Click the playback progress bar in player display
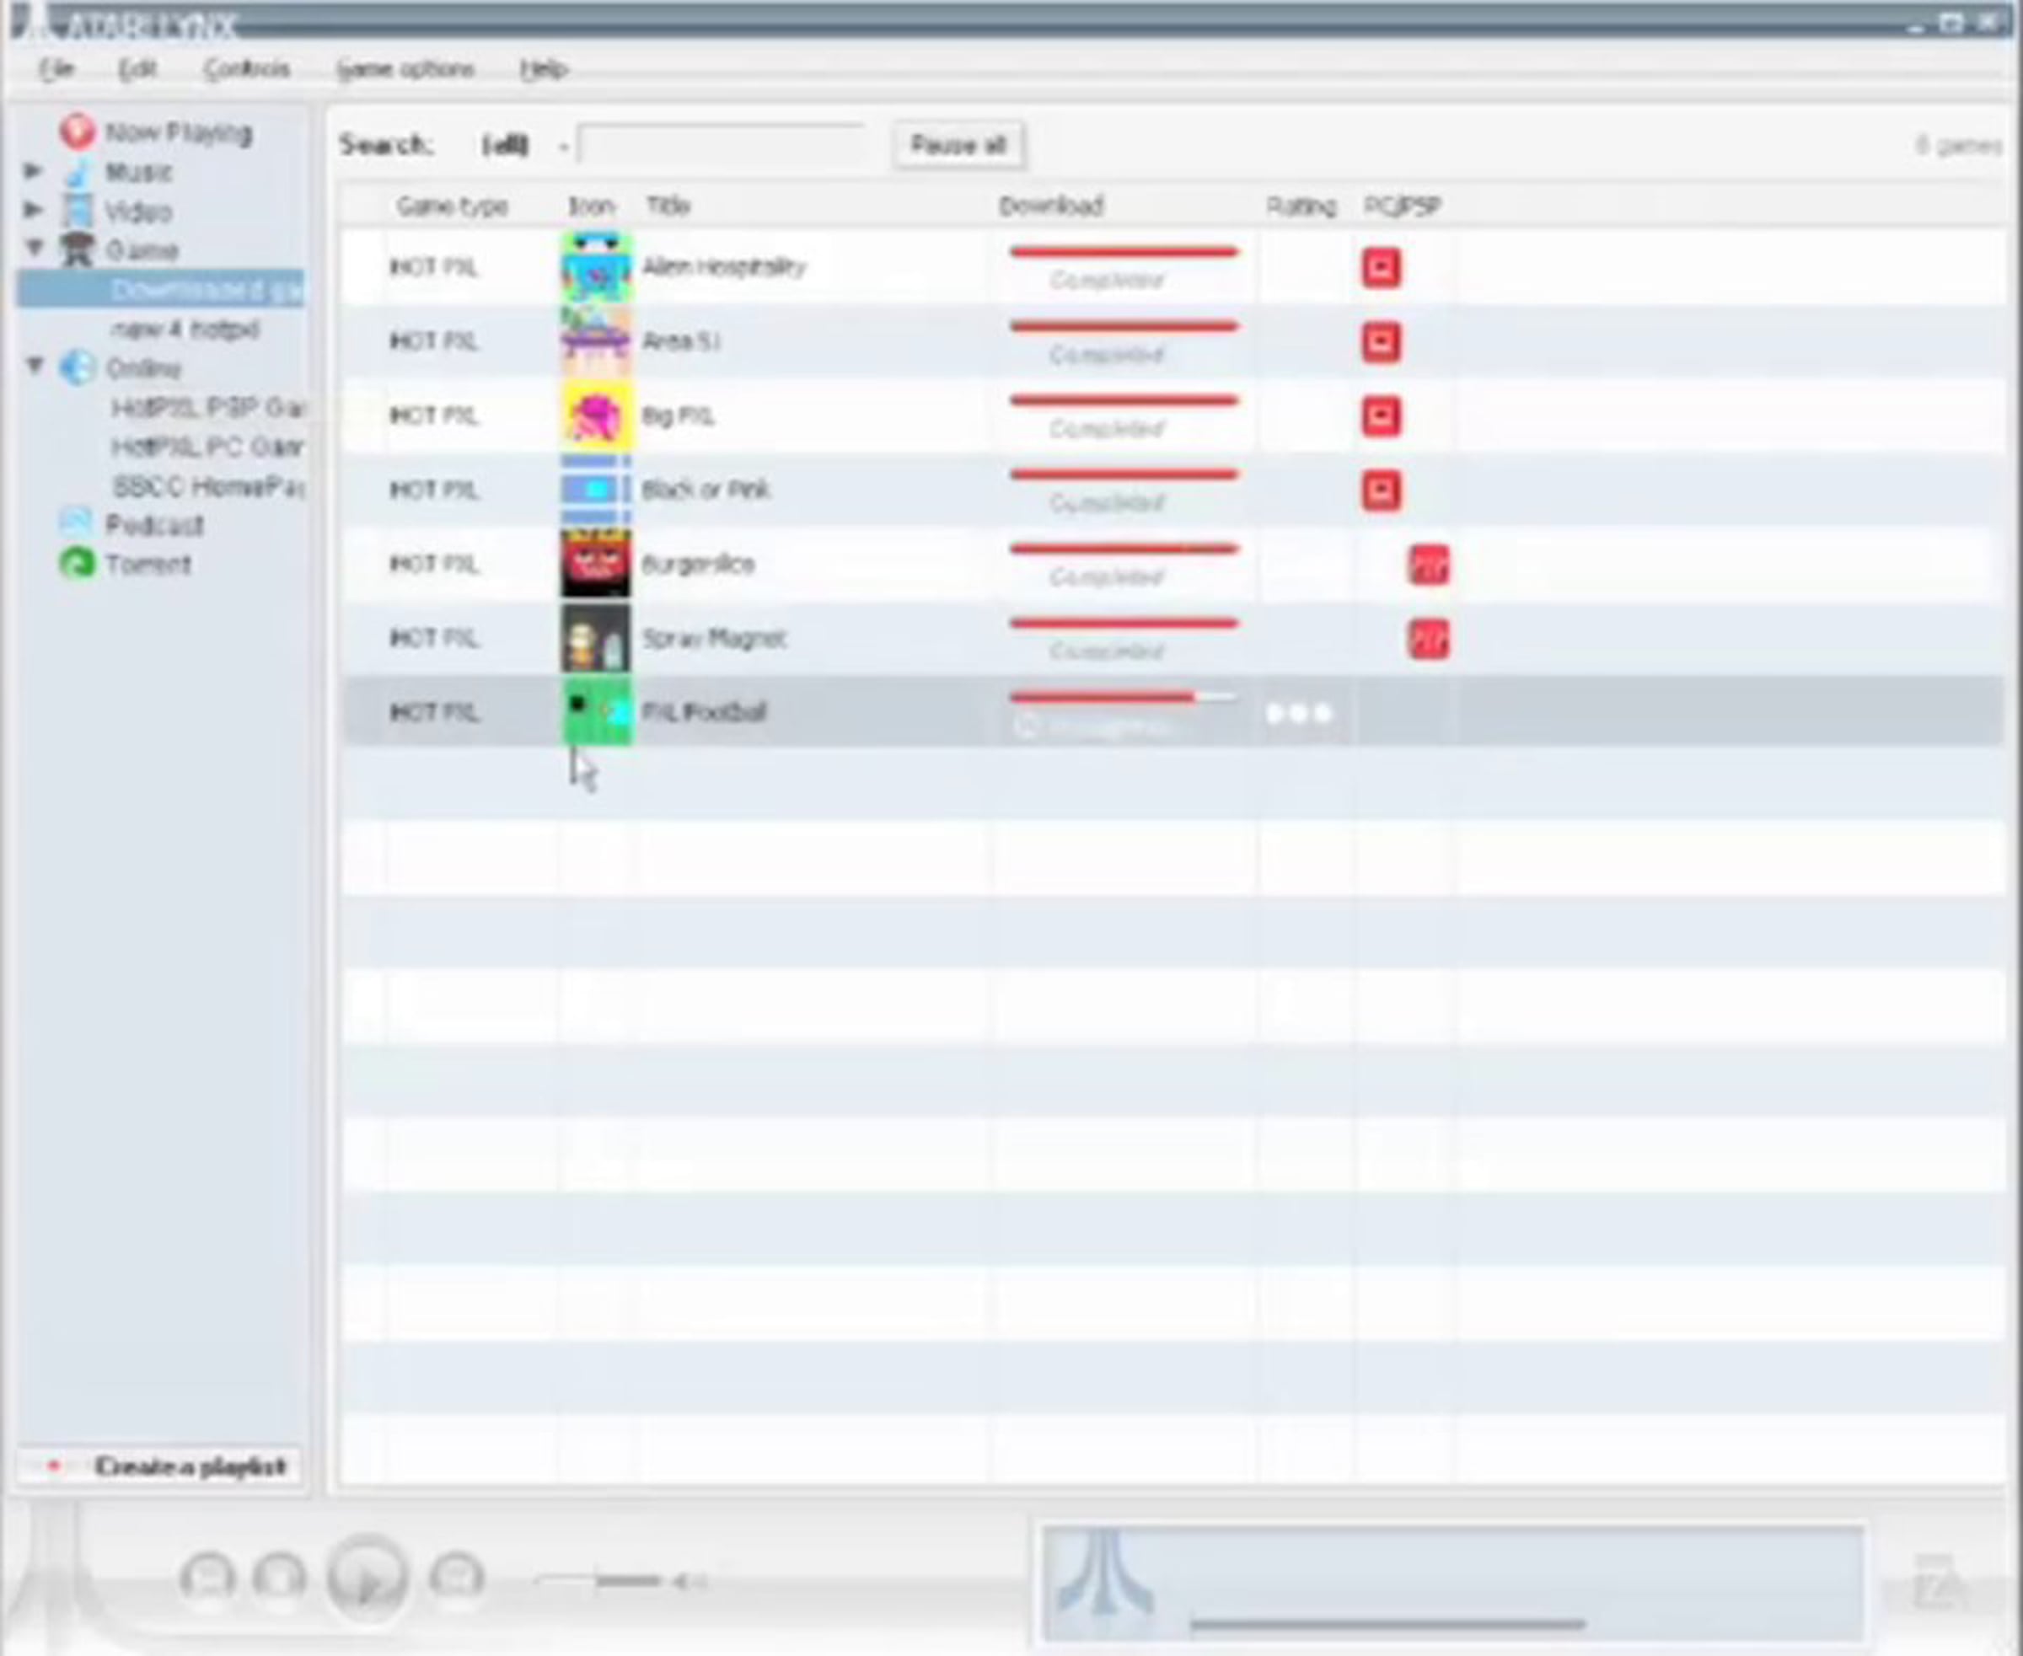2023x1656 pixels. (x=1388, y=1624)
